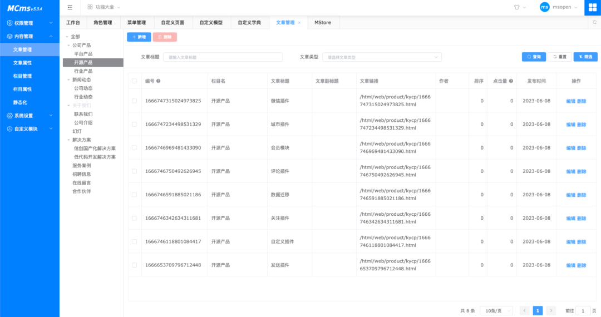Open the theme shirt icon menu
This screenshot has width=601, height=317.
point(519,7)
